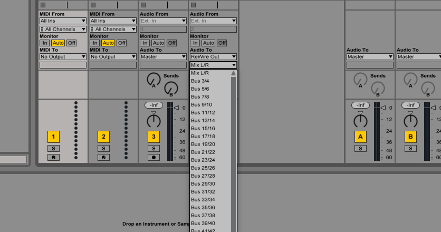The image size is (441, 232).
Task: Click return A volume fader handle
Action: pos(383,108)
